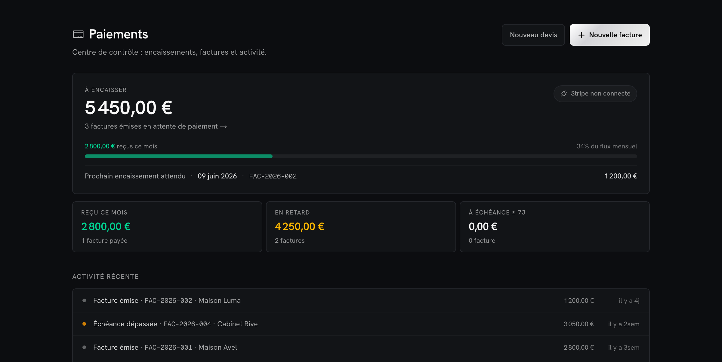Select the Maison Avel activity row
This screenshot has height=362, width=722.
[x=361, y=347]
